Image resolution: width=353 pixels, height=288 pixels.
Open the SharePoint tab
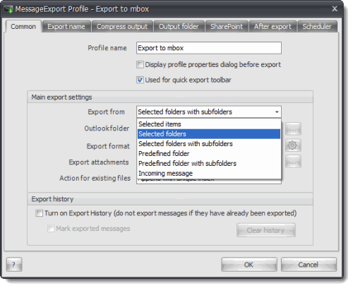[x=227, y=26]
